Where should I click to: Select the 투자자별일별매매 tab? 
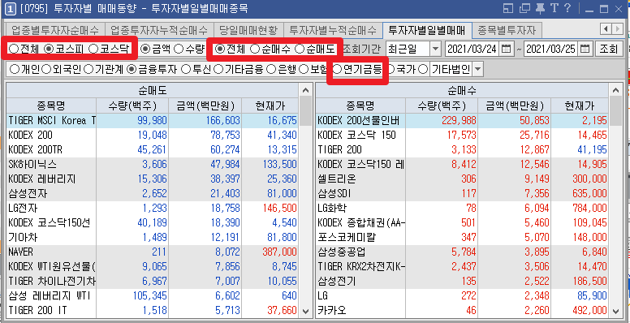(427, 30)
